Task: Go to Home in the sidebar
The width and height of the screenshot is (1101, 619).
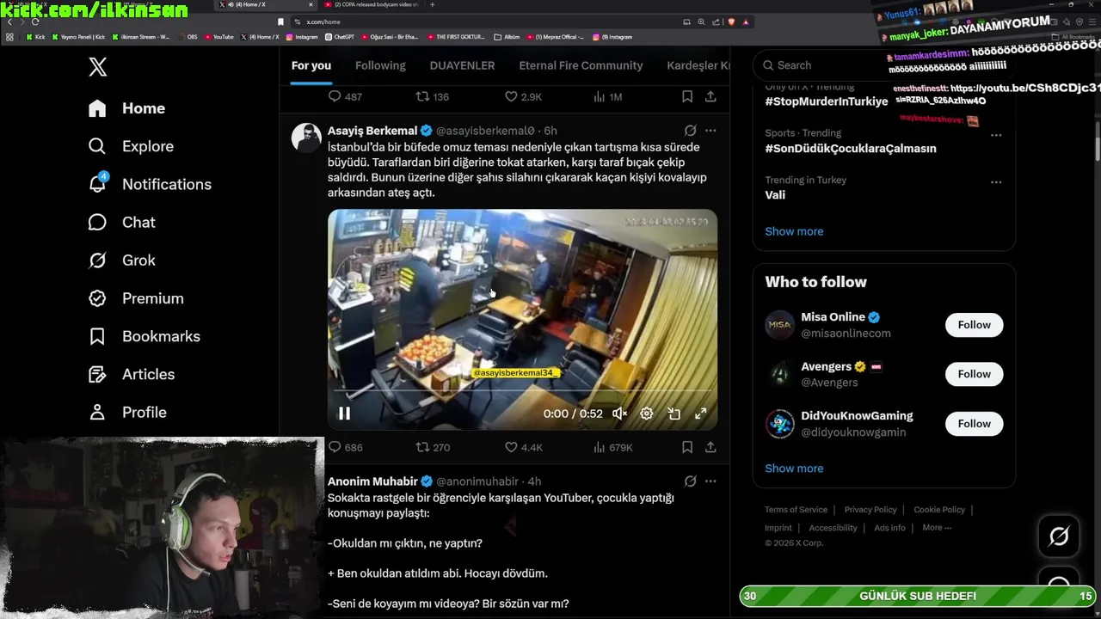Action: [126, 108]
